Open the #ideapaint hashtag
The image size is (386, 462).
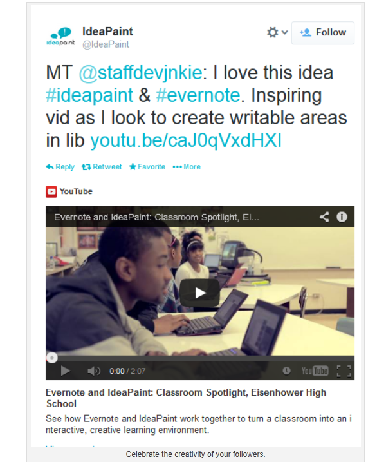pos(89,95)
